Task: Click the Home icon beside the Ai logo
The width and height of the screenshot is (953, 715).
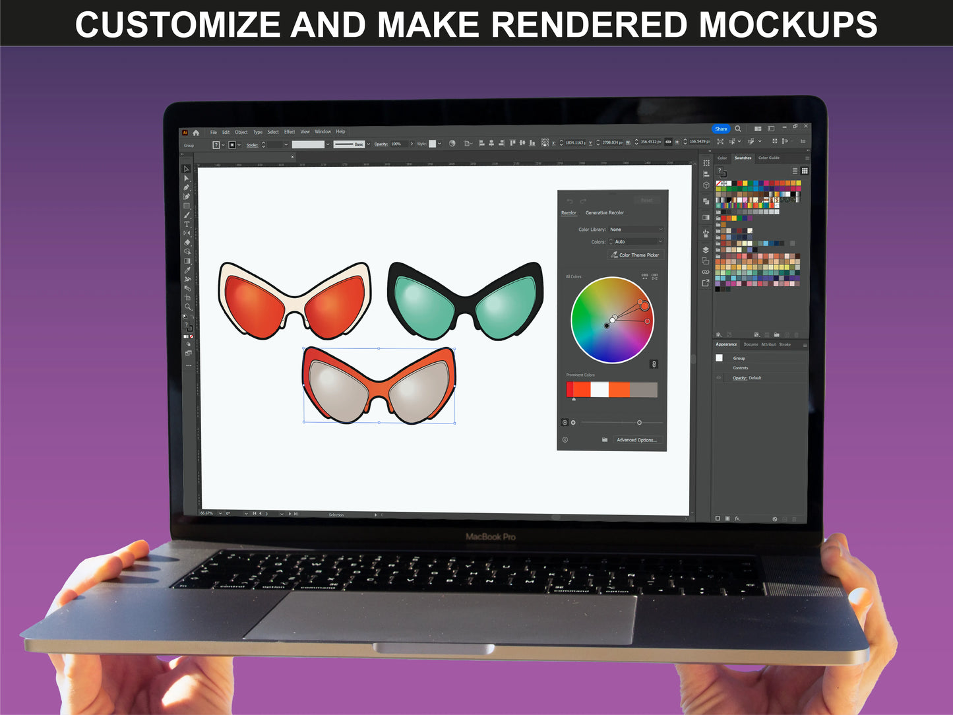Action: pyautogui.click(x=196, y=133)
